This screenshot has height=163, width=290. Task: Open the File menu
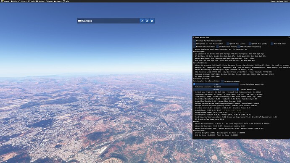(14, 1)
